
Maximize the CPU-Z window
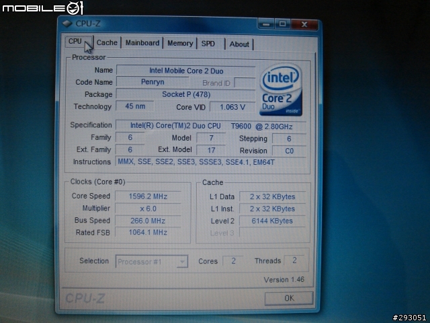point(282,24)
